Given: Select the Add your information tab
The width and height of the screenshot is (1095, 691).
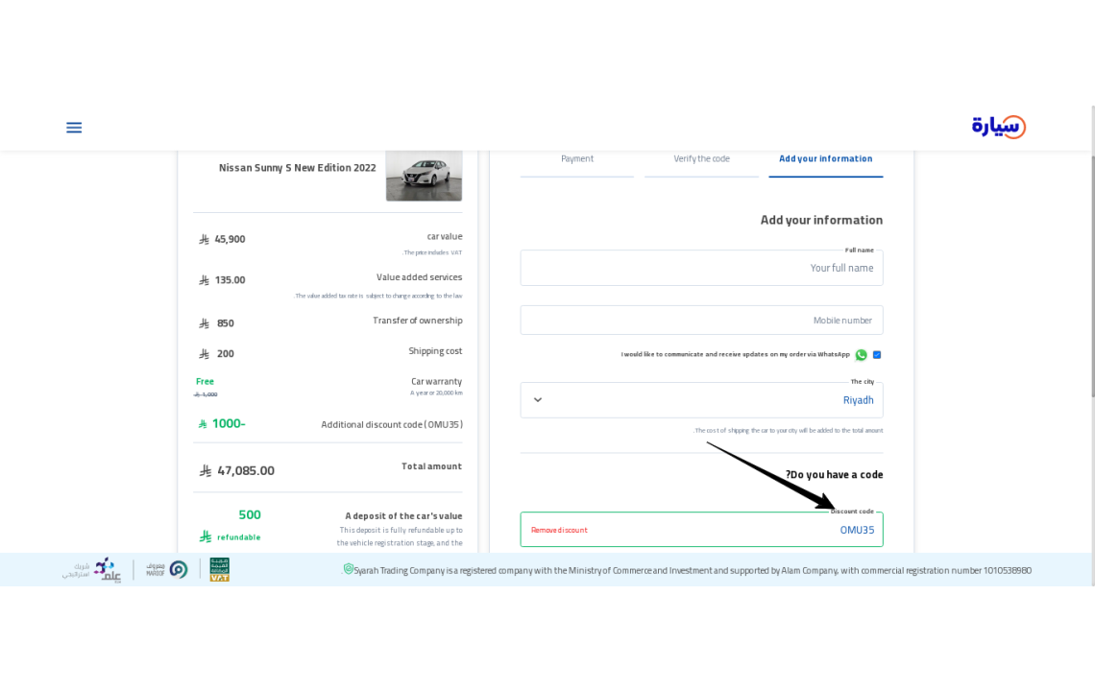Looking at the screenshot, I should 825,159.
